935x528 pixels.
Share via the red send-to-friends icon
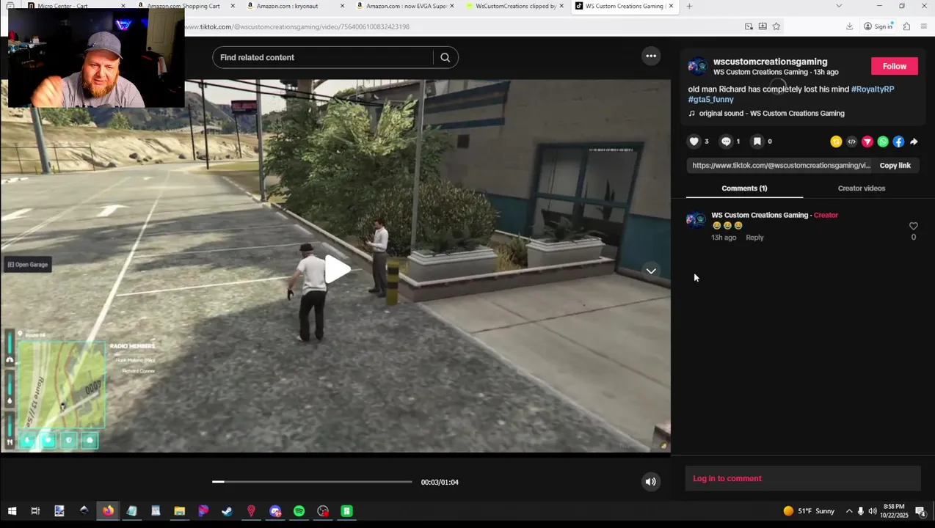coord(867,142)
